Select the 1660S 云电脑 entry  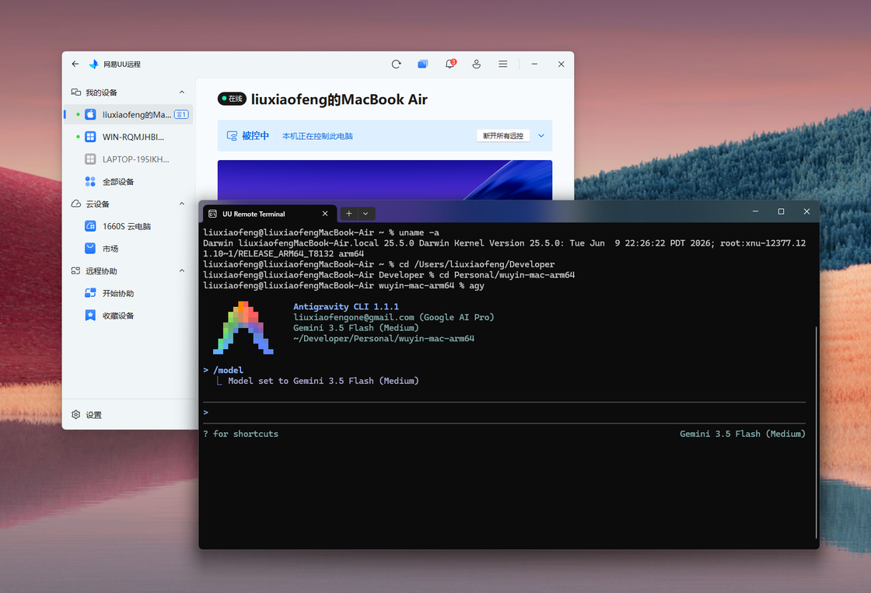click(x=128, y=226)
